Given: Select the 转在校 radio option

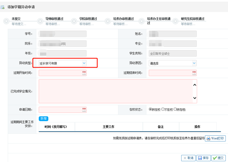Looking at the screenshot, I should (x=150, y=110).
